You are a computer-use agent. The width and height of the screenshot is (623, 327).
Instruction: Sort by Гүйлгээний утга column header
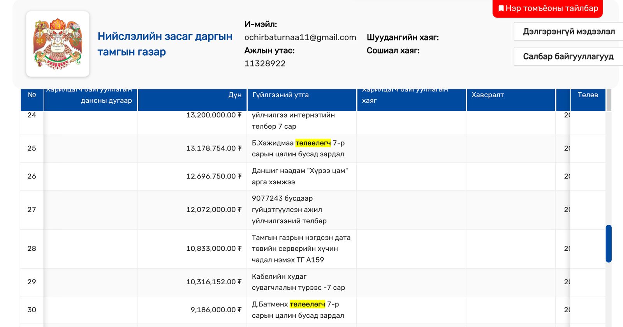pos(280,95)
